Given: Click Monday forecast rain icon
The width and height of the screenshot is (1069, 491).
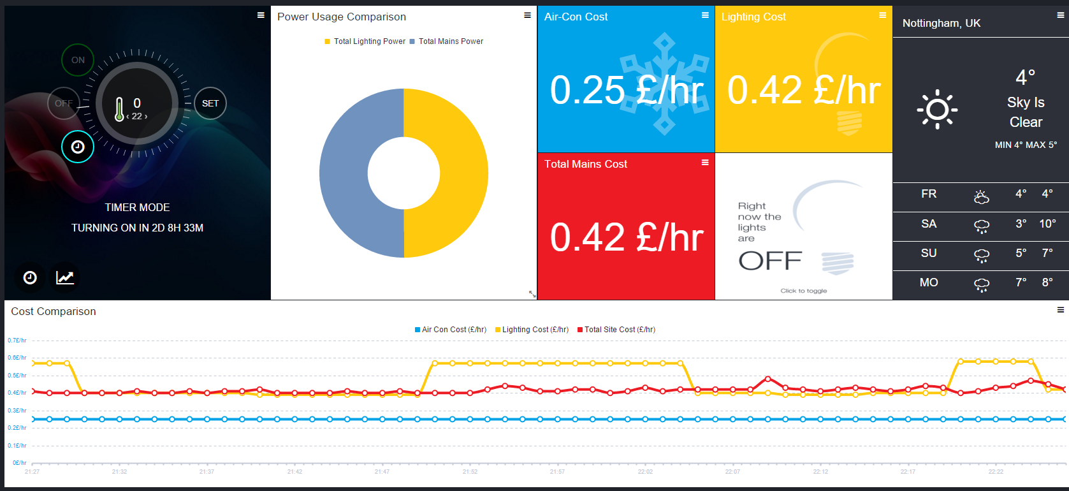Looking at the screenshot, I should pyautogui.click(x=982, y=285).
